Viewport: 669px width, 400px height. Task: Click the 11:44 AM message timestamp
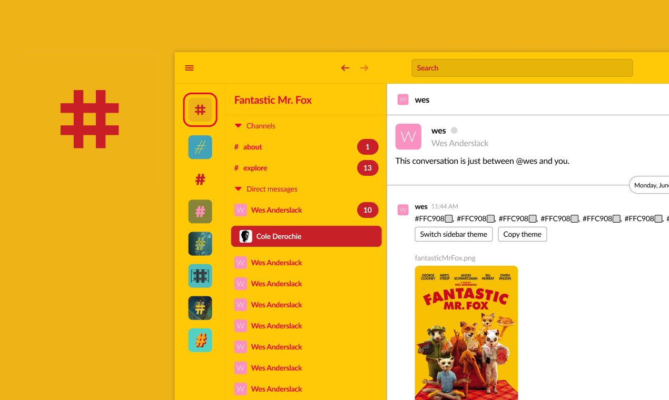click(445, 206)
